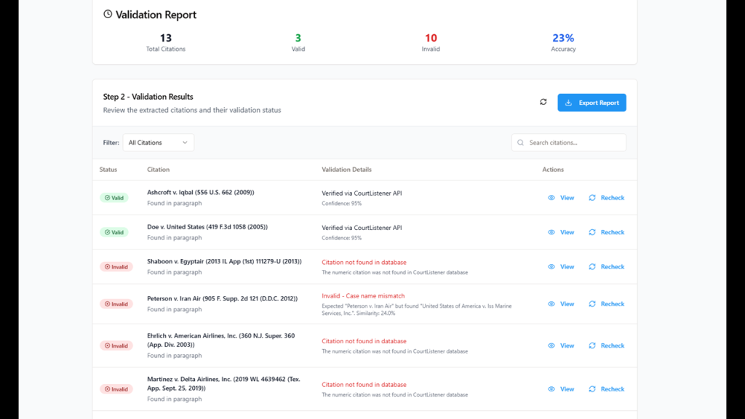This screenshot has height=419, width=745.
Task: Click the recheck icon for Doe v. United States
Action: (x=592, y=233)
